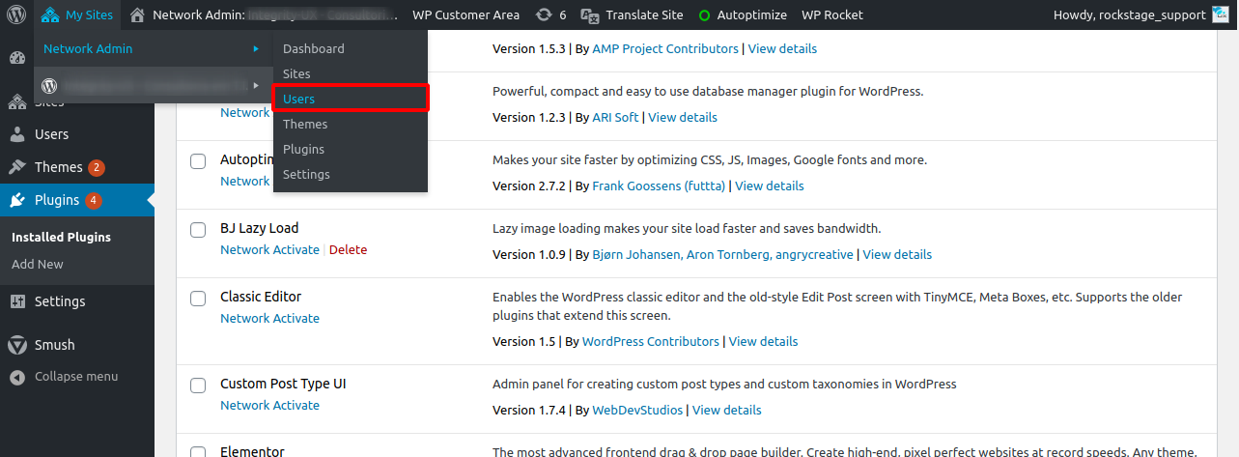Click the Collapse menu arrow icon
Screen dimensions: 1239x457
coord(16,377)
